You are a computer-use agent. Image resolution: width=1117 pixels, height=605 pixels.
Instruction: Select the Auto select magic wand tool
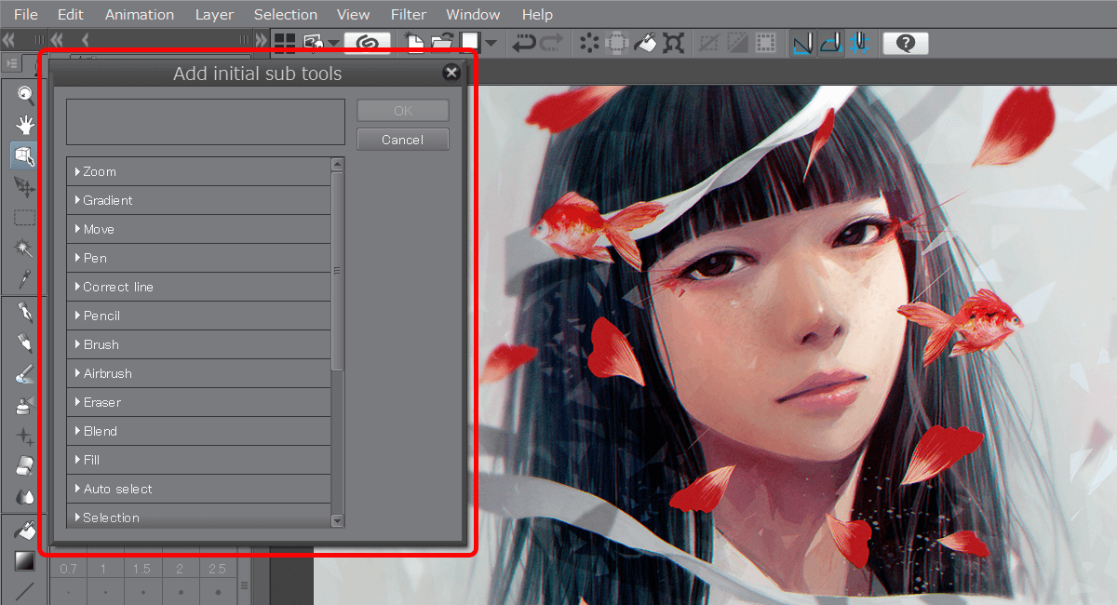(x=25, y=249)
